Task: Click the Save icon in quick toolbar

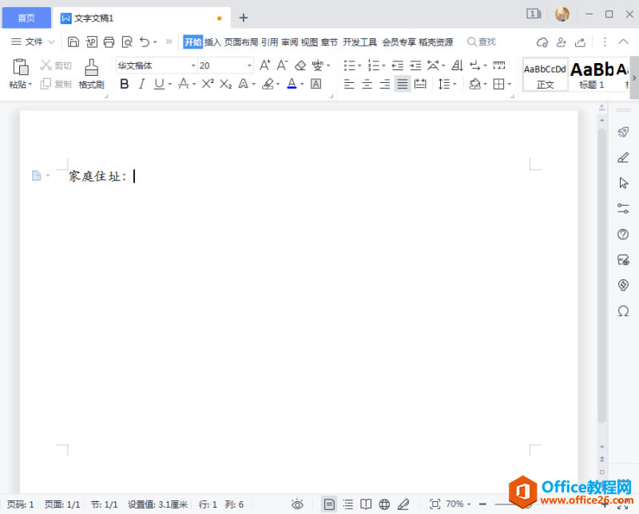Action: 73,42
